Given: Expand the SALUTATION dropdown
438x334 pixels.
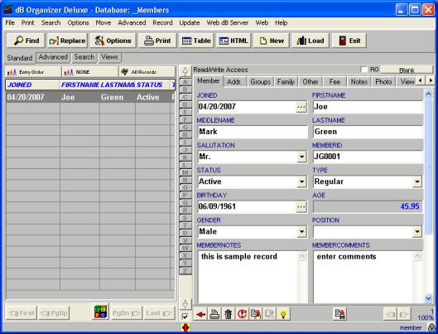Looking at the screenshot, I should (x=301, y=157).
